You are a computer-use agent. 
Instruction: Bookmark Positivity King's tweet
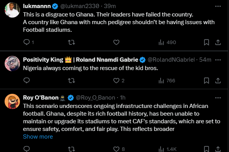(x=206, y=80)
